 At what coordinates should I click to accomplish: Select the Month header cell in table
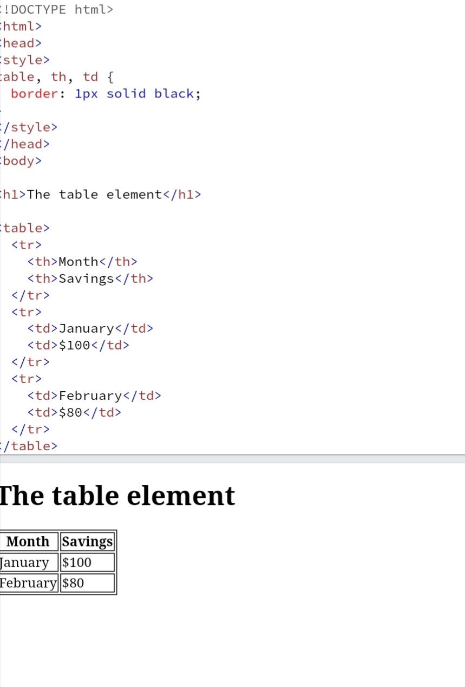coord(28,541)
